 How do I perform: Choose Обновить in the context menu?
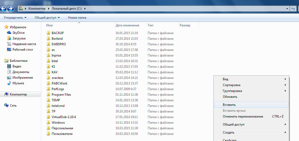(251, 97)
